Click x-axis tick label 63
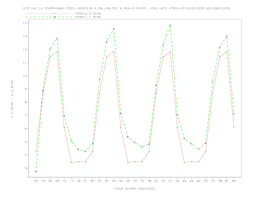 coord(184,181)
